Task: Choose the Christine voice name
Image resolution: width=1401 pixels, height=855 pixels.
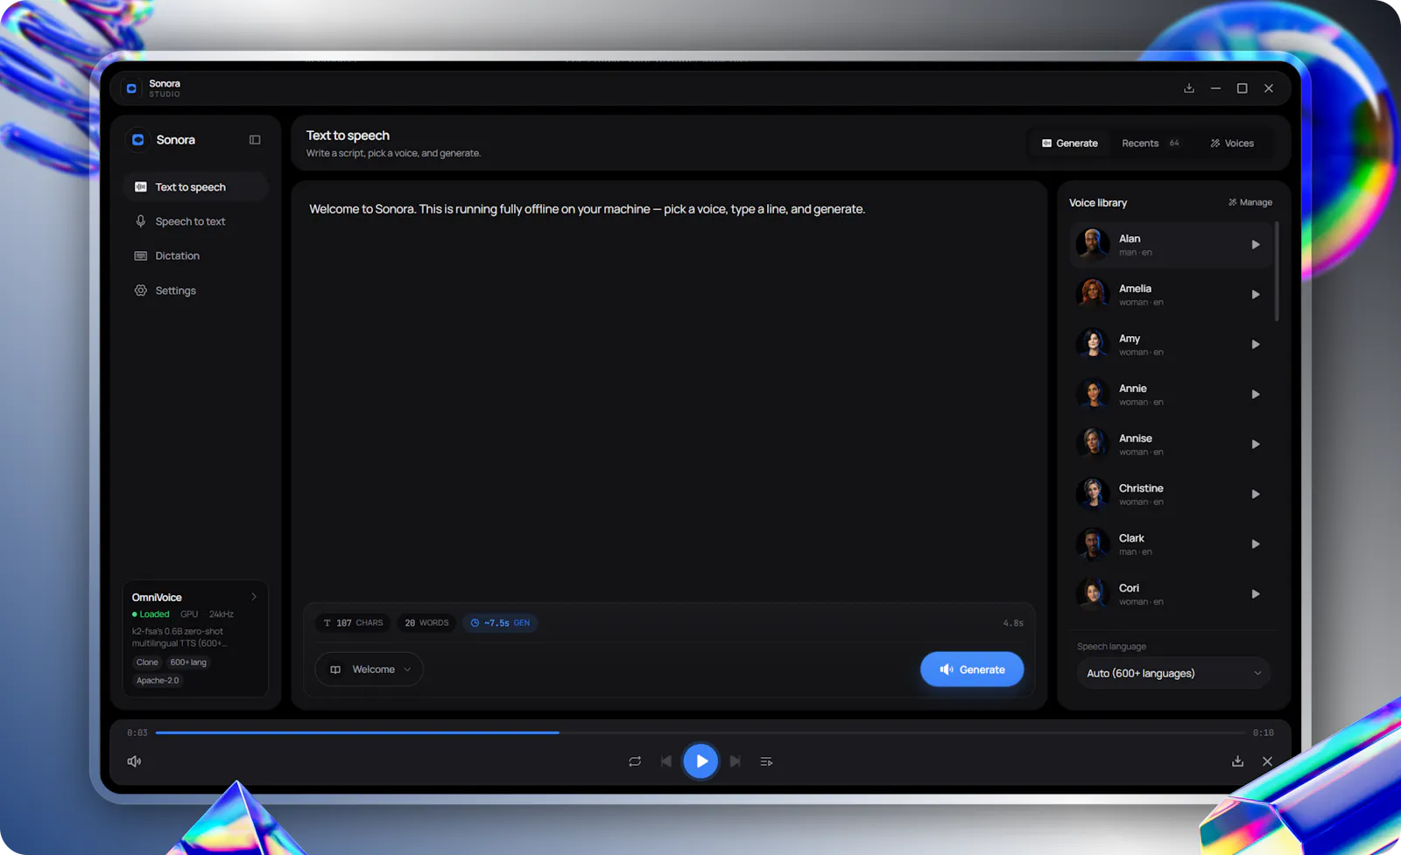Action: tap(1141, 488)
